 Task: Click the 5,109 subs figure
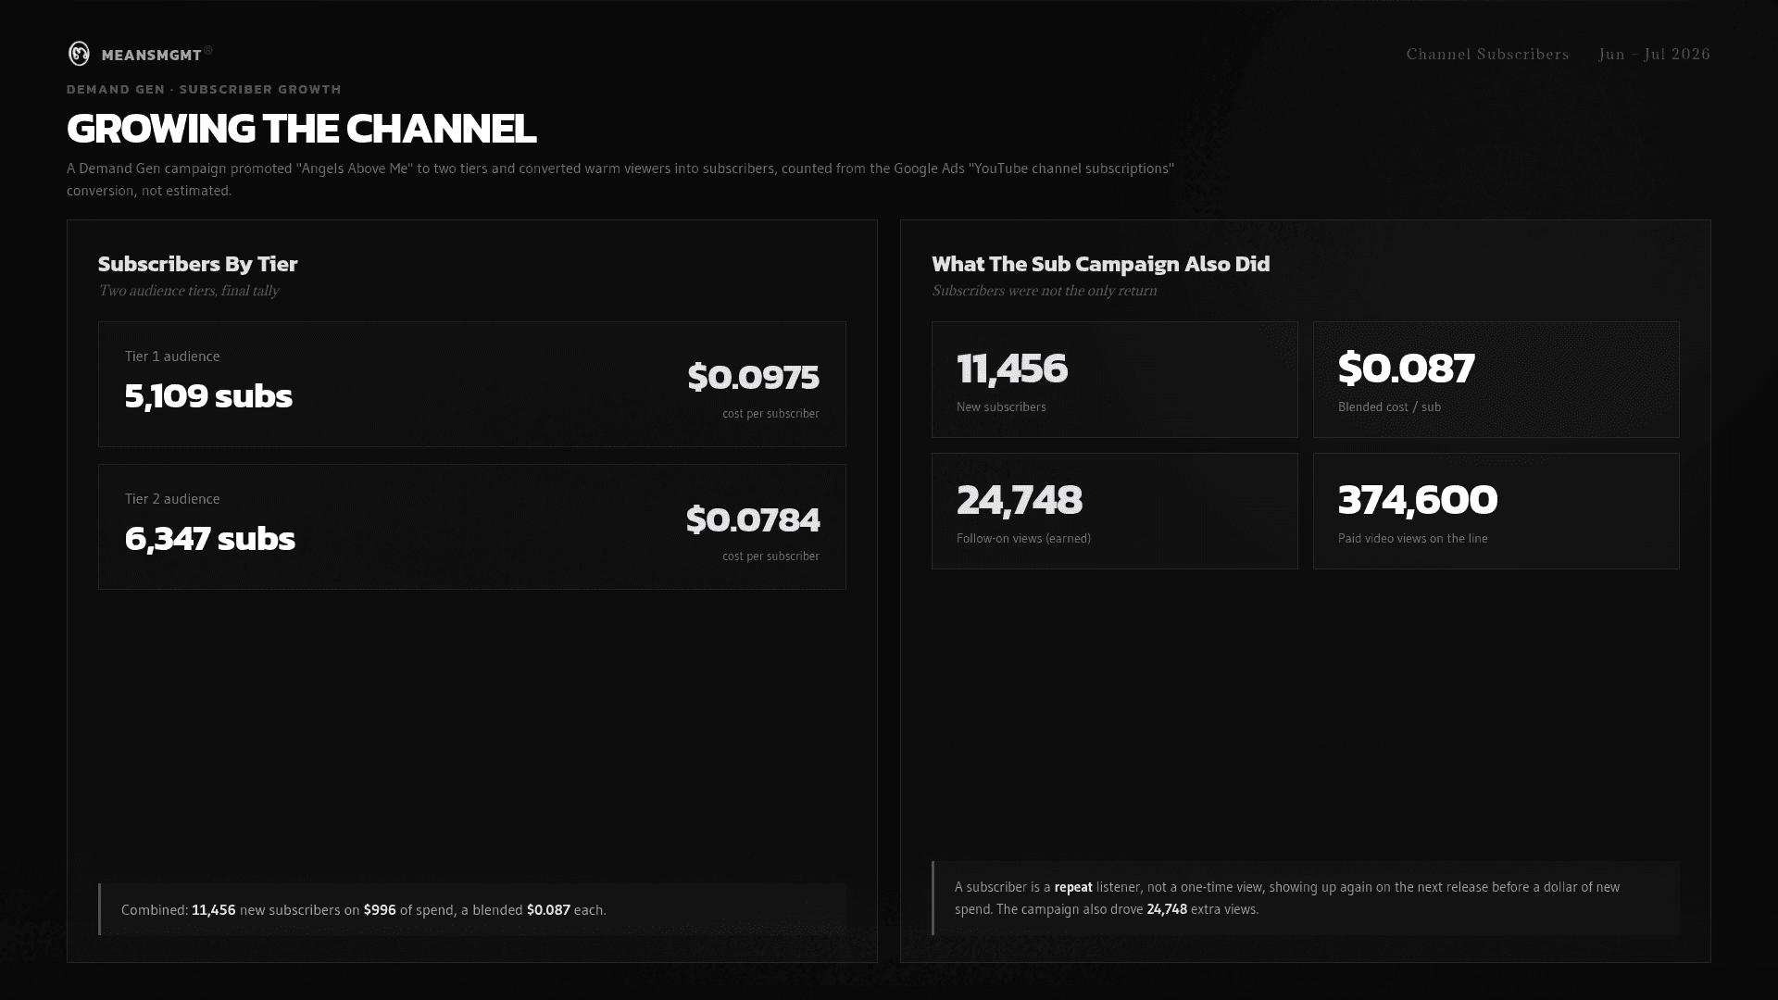point(208,396)
